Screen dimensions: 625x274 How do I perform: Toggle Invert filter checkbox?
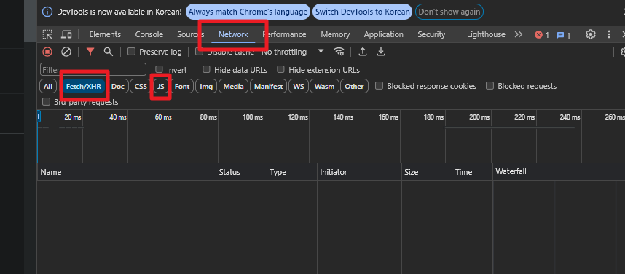pos(159,69)
